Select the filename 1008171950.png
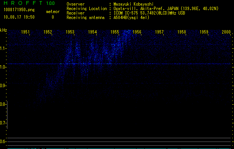This screenshot has height=149, width=234. pyautogui.click(x=19, y=10)
